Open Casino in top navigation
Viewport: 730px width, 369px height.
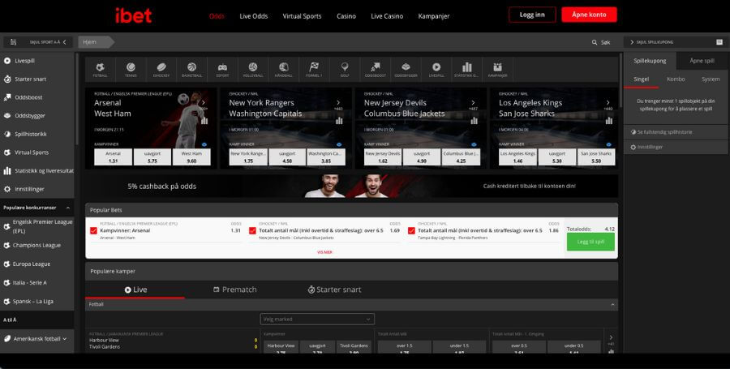coord(346,16)
